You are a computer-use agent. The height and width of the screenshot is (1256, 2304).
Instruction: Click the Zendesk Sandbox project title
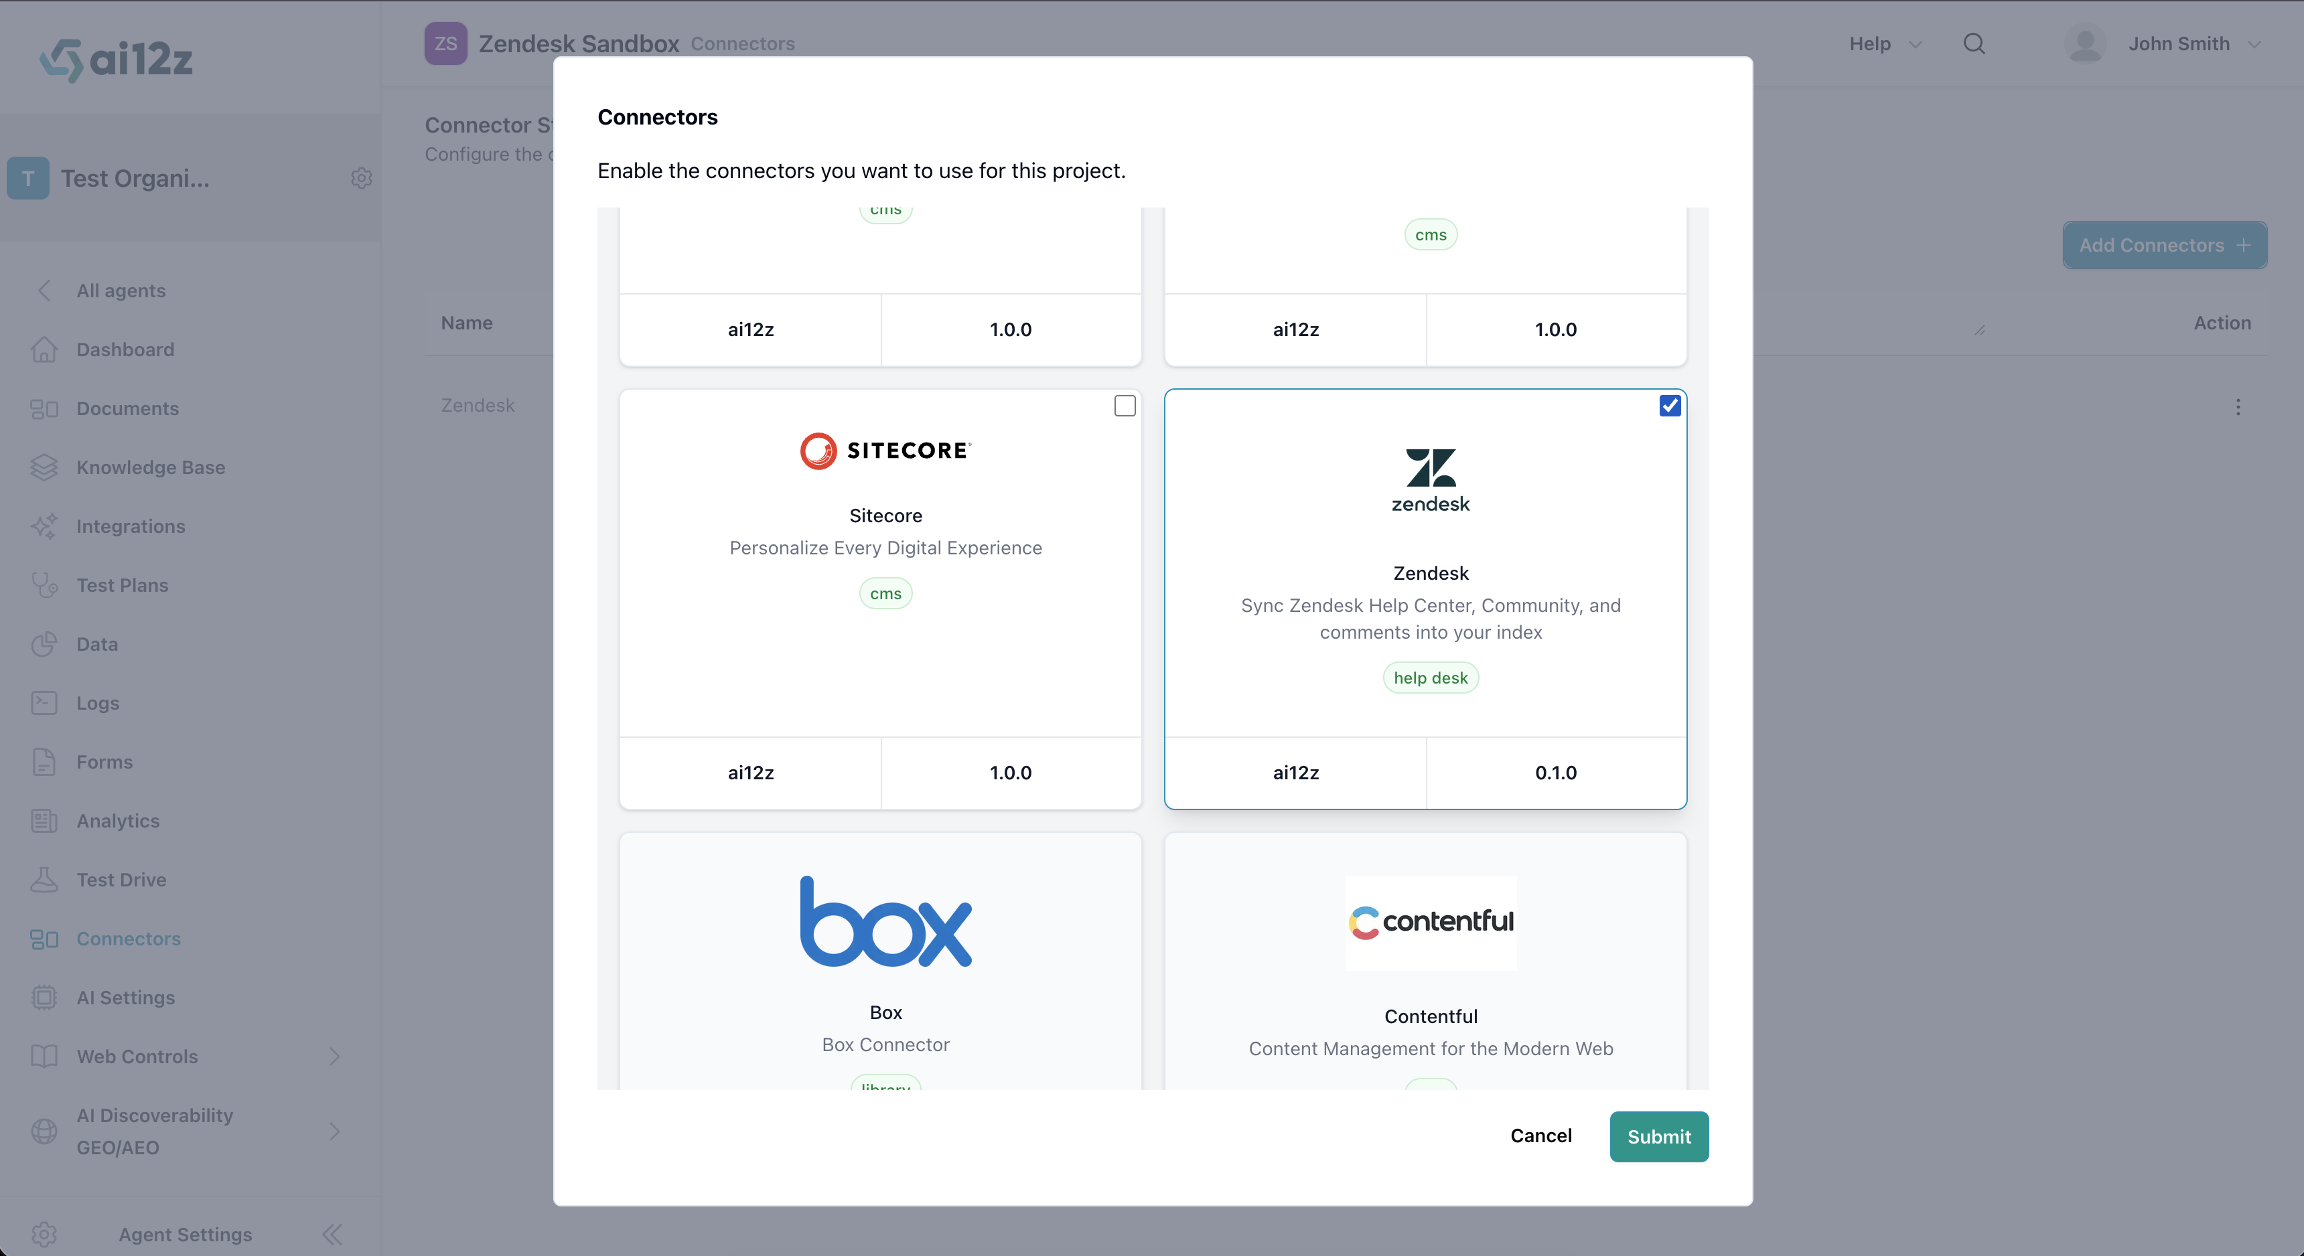(579, 44)
